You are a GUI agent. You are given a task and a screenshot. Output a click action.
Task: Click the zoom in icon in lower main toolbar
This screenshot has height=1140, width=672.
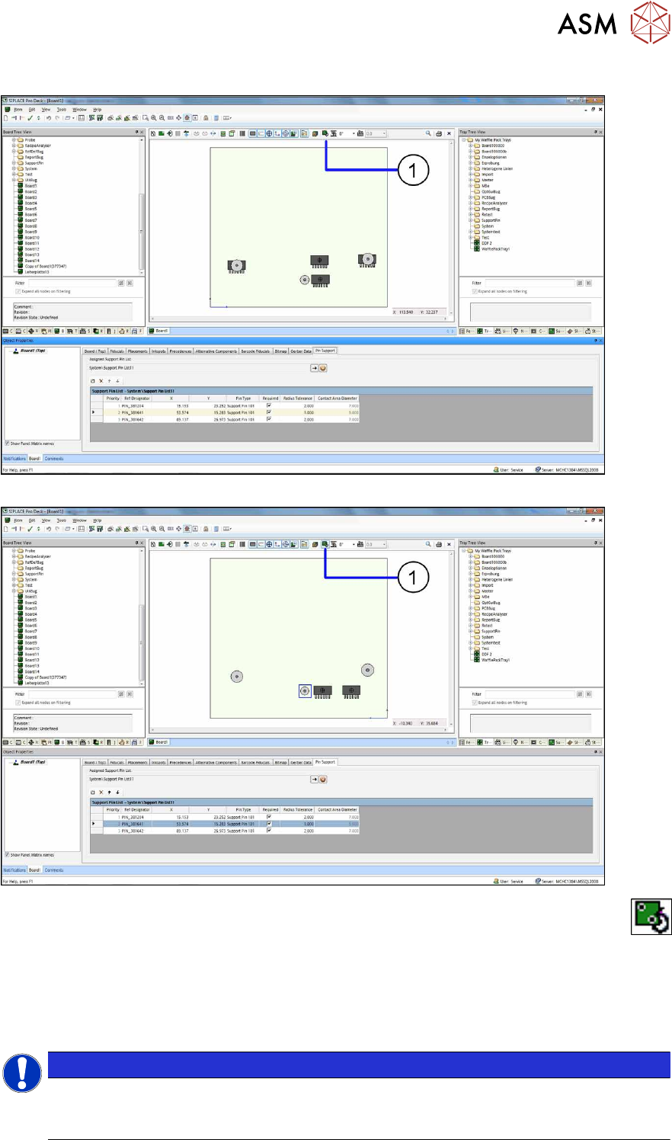[153, 529]
